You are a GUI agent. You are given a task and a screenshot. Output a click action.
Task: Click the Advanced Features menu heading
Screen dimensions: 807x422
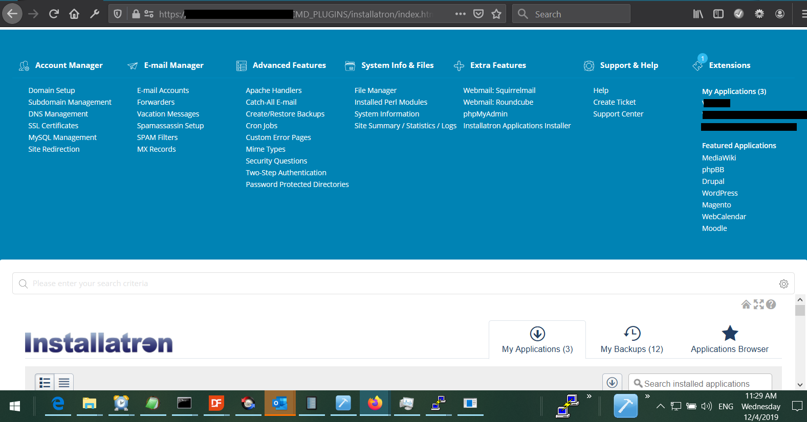(289, 65)
